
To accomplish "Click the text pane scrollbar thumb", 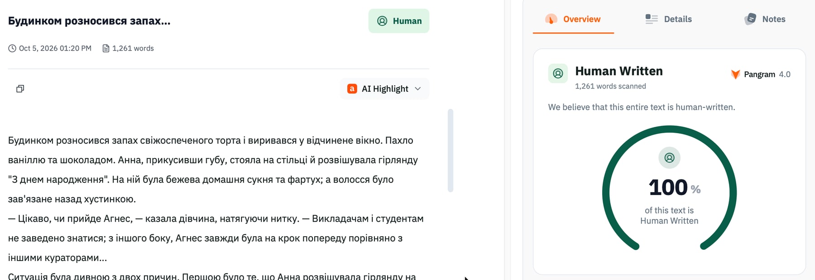I will coord(451,150).
